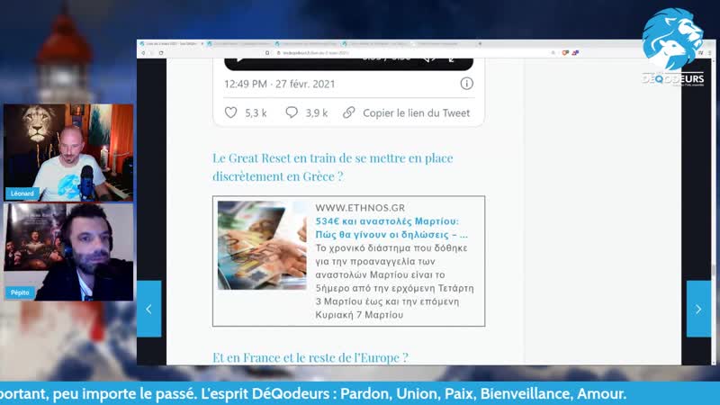
Task: Click the 'WWW.ETHNOS.GR' source label
Action: [360, 208]
